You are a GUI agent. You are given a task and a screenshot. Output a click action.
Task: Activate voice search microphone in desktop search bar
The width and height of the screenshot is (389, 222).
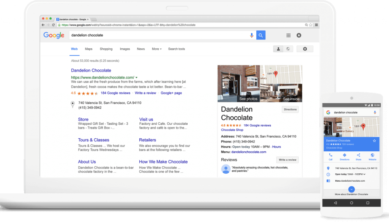pyautogui.click(x=251, y=35)
